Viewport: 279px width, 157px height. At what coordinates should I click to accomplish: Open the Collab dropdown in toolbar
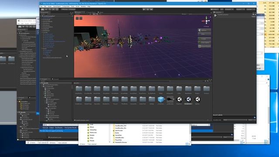point(214,9)
